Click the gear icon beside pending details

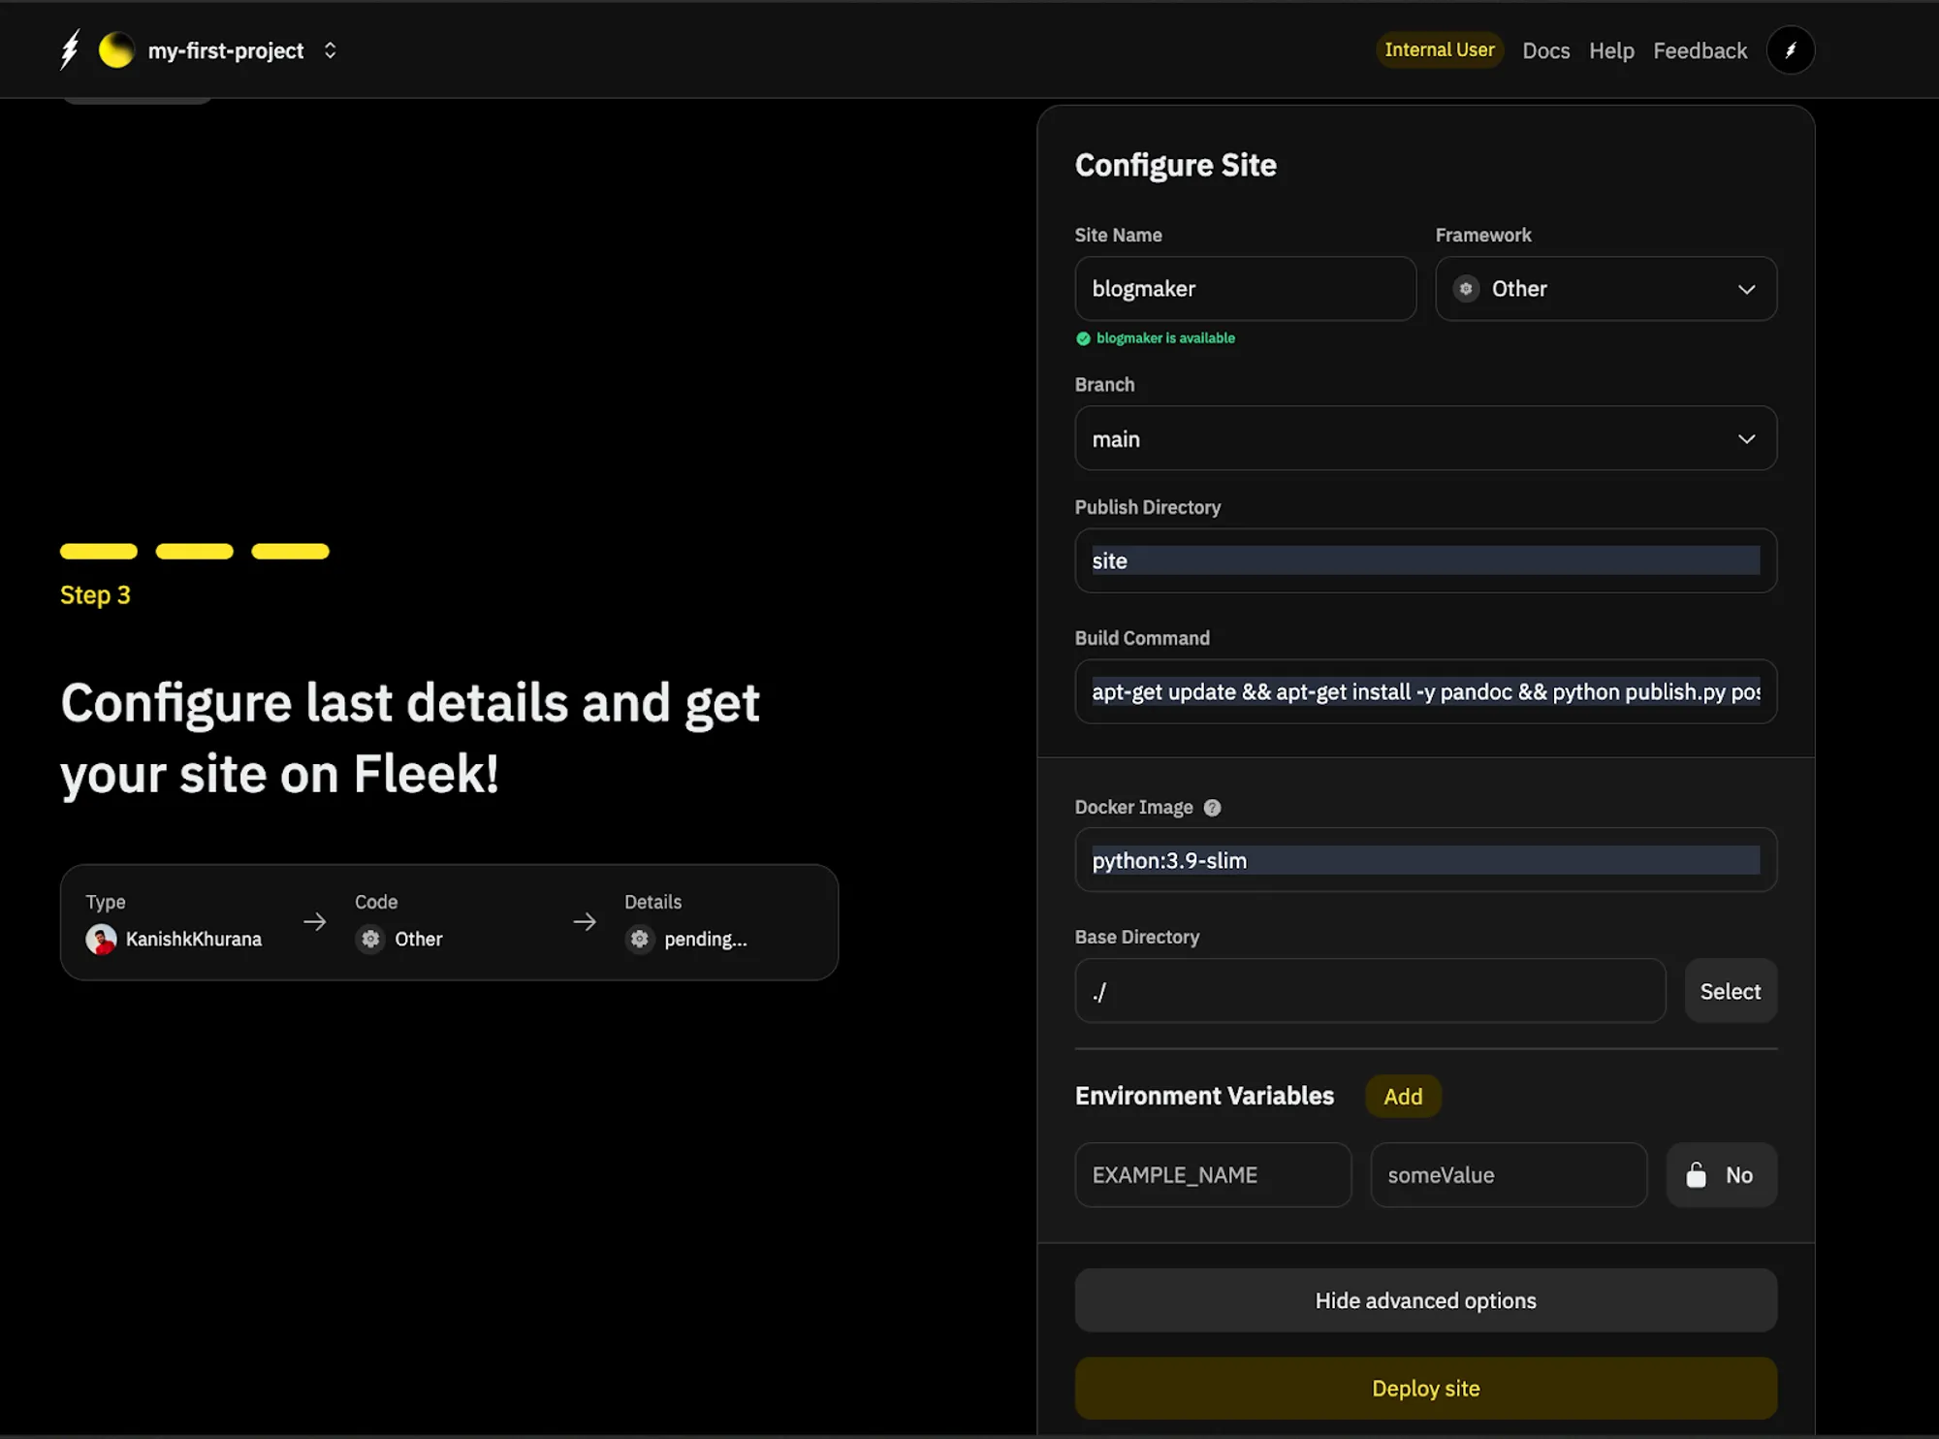click(640, 939)
